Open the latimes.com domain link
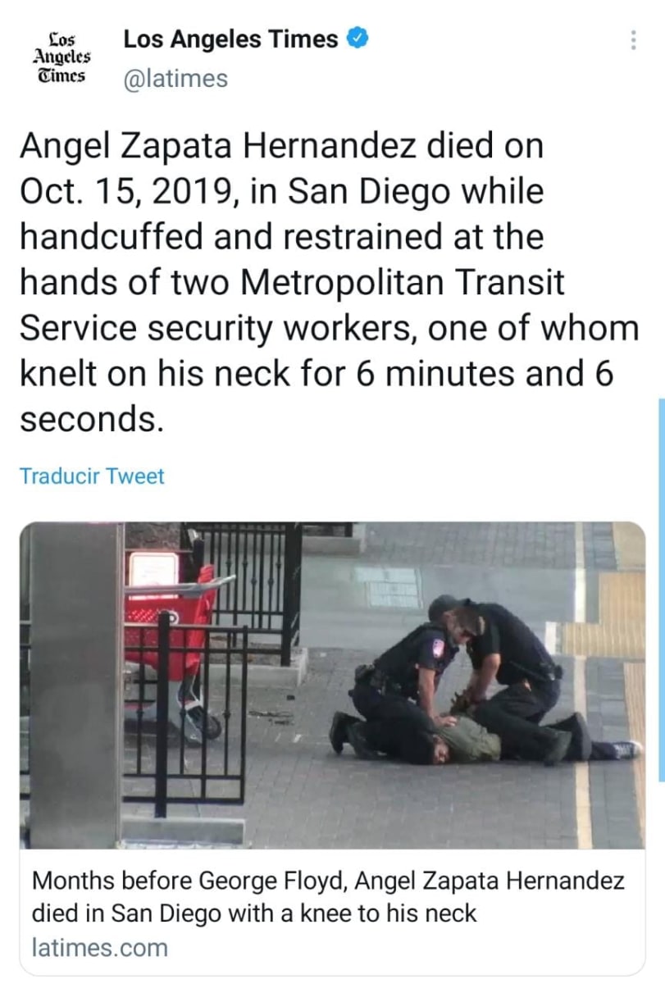The image size is (665, 984). 99,947
